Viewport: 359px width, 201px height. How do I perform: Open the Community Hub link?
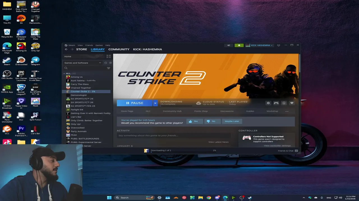(172, 111)
